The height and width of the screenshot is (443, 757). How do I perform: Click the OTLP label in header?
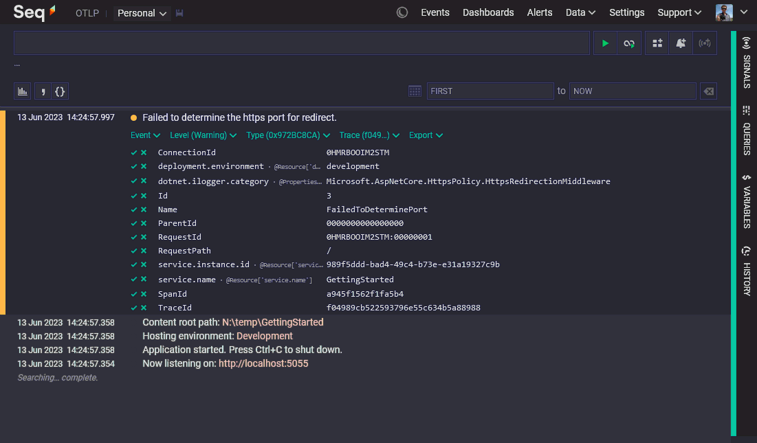click(87, 14)
